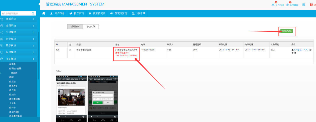The image size is (316, 122).
Task: Tick the checkbox for 微信群聚会活动 row
Action: (x=70, y=50)
